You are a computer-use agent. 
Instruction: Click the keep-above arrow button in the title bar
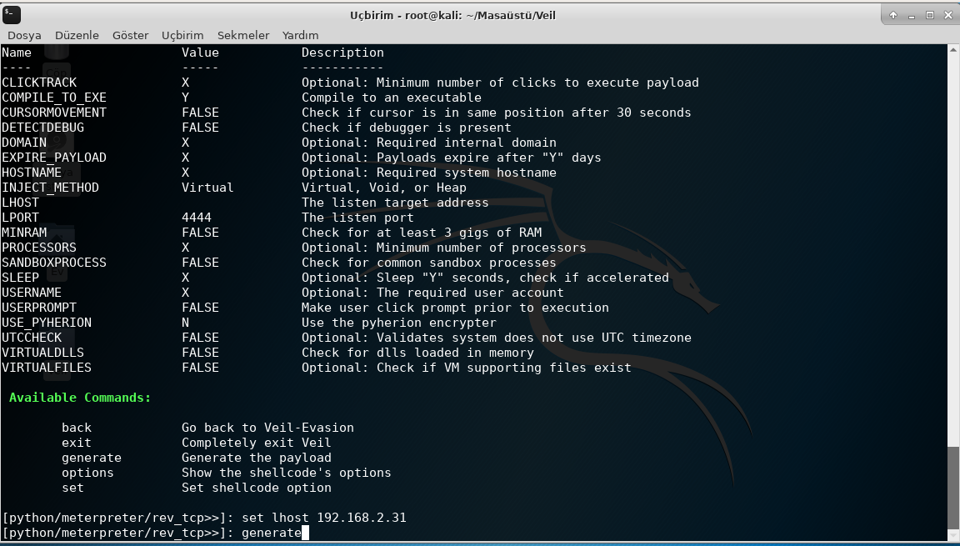point(893,15)
